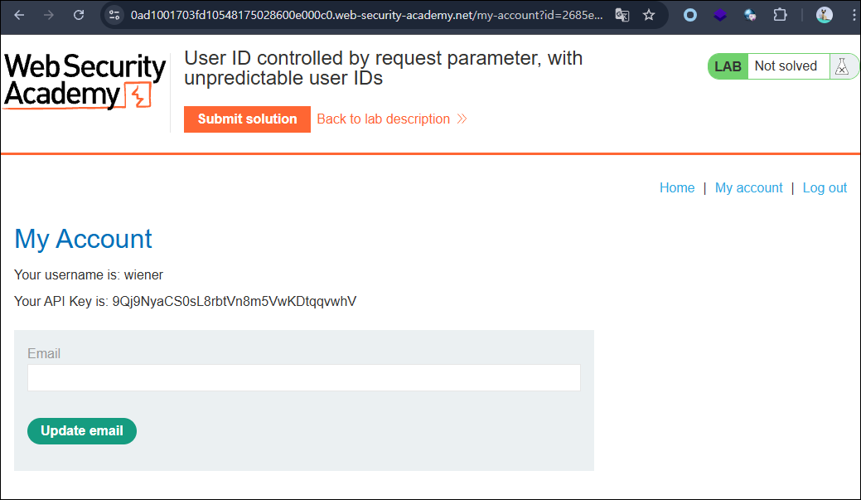
Task: Focus the Email input field
Action: coord(303,378)
